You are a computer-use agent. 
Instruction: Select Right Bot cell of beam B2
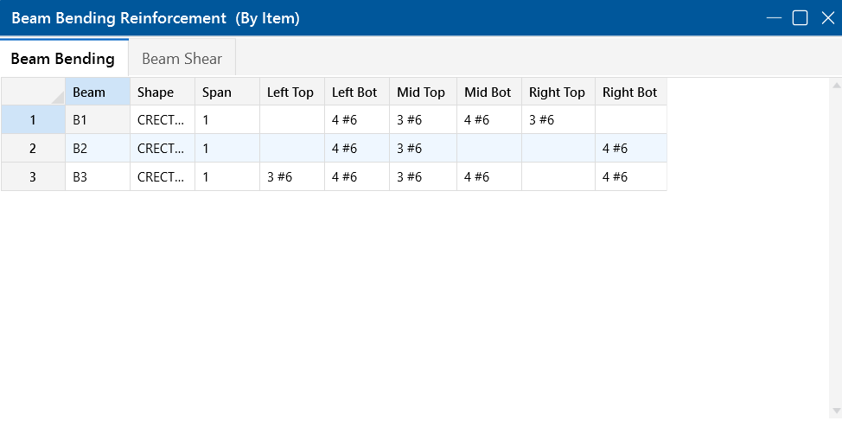pyautogui.click(x=630, y=149)
